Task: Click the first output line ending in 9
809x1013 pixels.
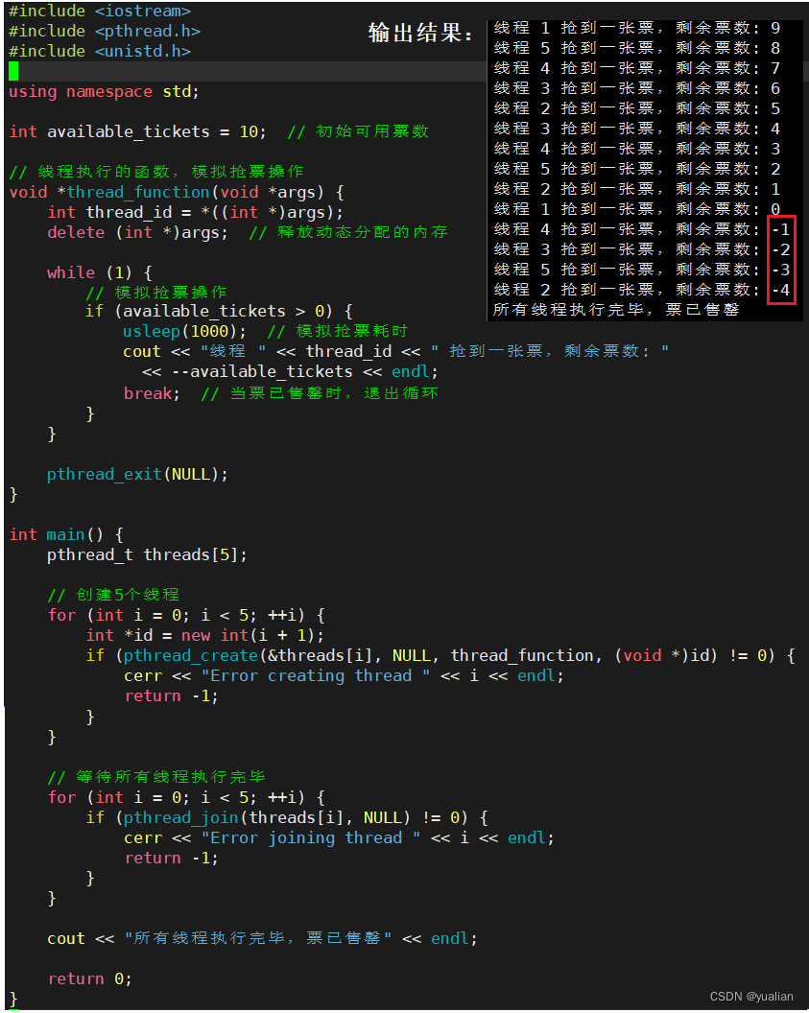Action: [x=636, y=28]
